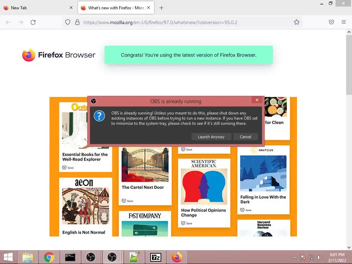Click the question mark icon in dialog
Image resolution: width=352 pixels, height=264 pixels.
pos(99,116)
